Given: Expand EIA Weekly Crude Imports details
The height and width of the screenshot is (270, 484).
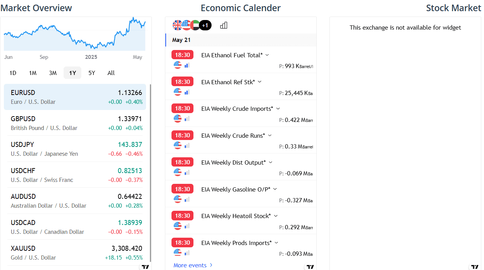Looking at the screenshot, I should (x=278, y=109).
